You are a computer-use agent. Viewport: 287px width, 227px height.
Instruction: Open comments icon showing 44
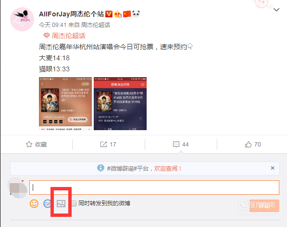176,145
